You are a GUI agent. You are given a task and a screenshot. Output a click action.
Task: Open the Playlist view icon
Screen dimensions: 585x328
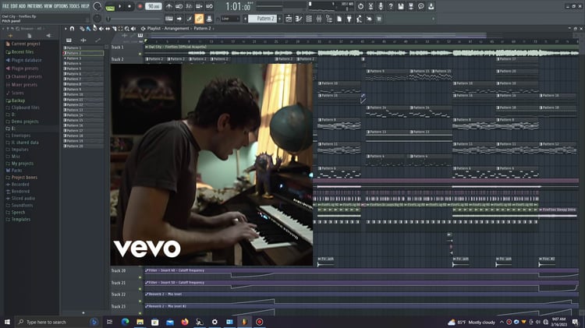289,19
